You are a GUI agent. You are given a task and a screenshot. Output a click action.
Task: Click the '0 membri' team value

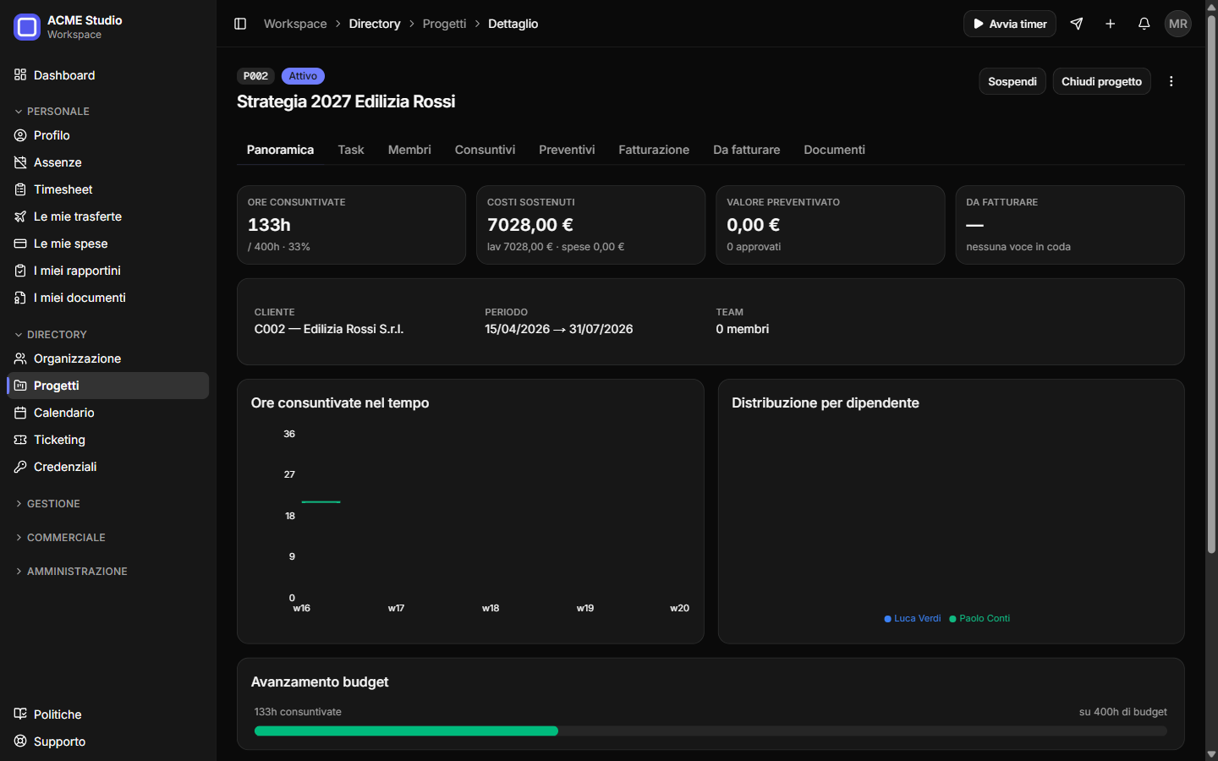tap(743, 329)
